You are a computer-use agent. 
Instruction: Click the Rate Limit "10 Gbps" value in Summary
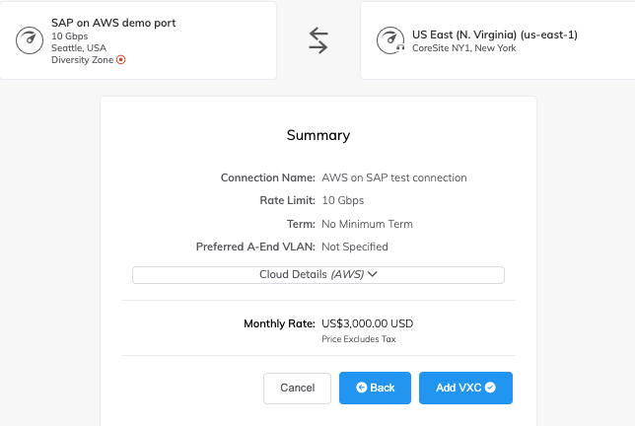pos(342,200)
